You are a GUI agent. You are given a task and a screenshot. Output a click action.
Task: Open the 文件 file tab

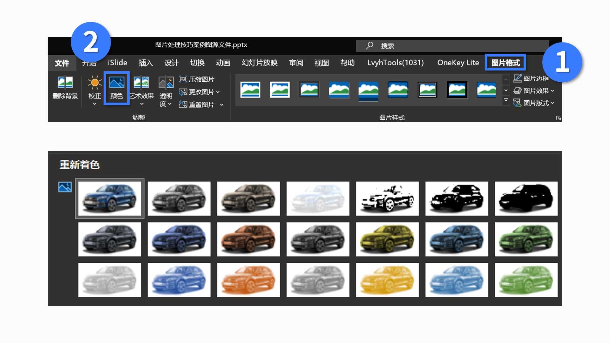pyautogui.click(x=62, y=63)
